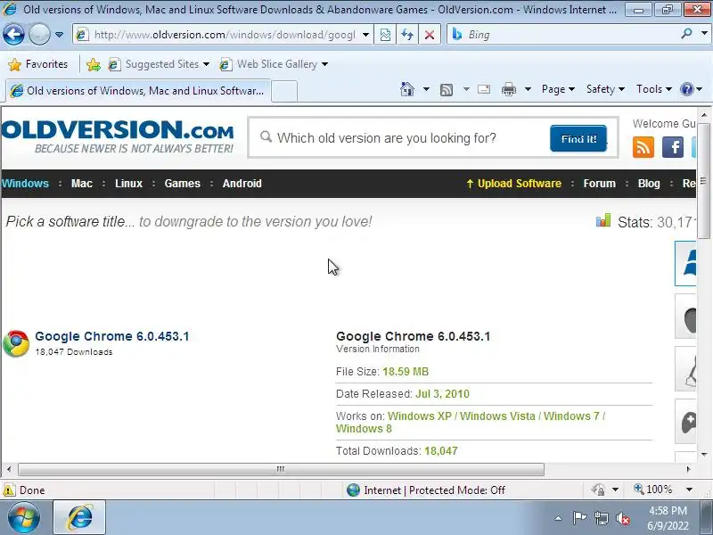Image resolution: width=713 pixels, height=535 pixels.
Task: Go back with the IE Back arrow
Action: [13, 34]
